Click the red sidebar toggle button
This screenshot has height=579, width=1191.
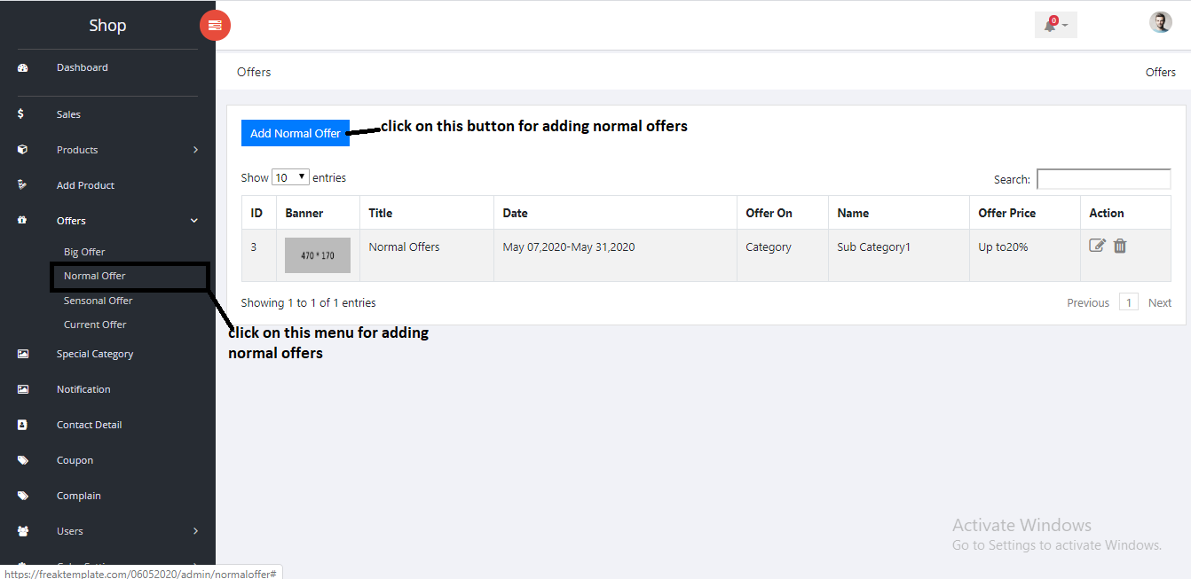tap(215, 26)
